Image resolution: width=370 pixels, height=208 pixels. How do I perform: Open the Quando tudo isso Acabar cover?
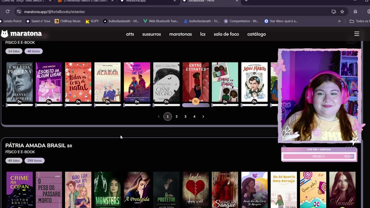tap(108, 82)
